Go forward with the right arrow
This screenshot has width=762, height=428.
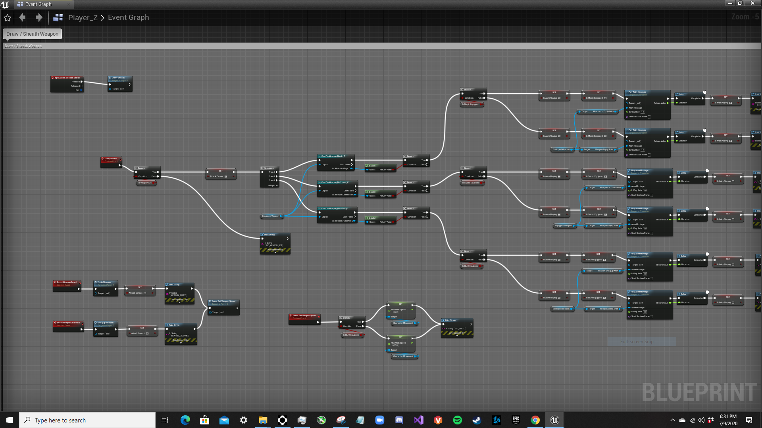point(38,17)
